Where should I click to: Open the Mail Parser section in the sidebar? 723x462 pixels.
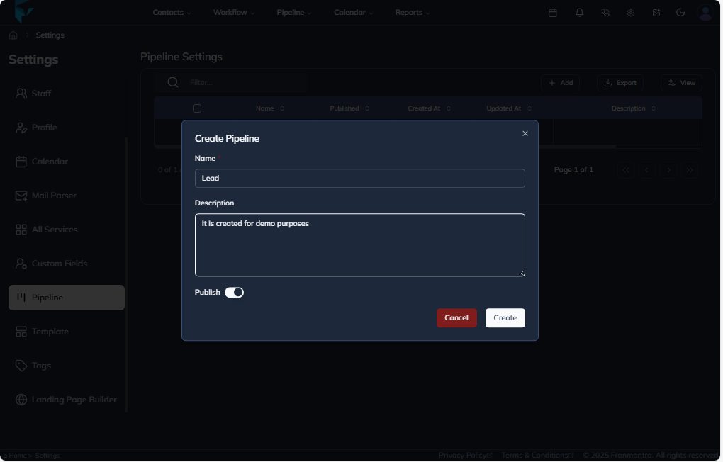(55, 195)
